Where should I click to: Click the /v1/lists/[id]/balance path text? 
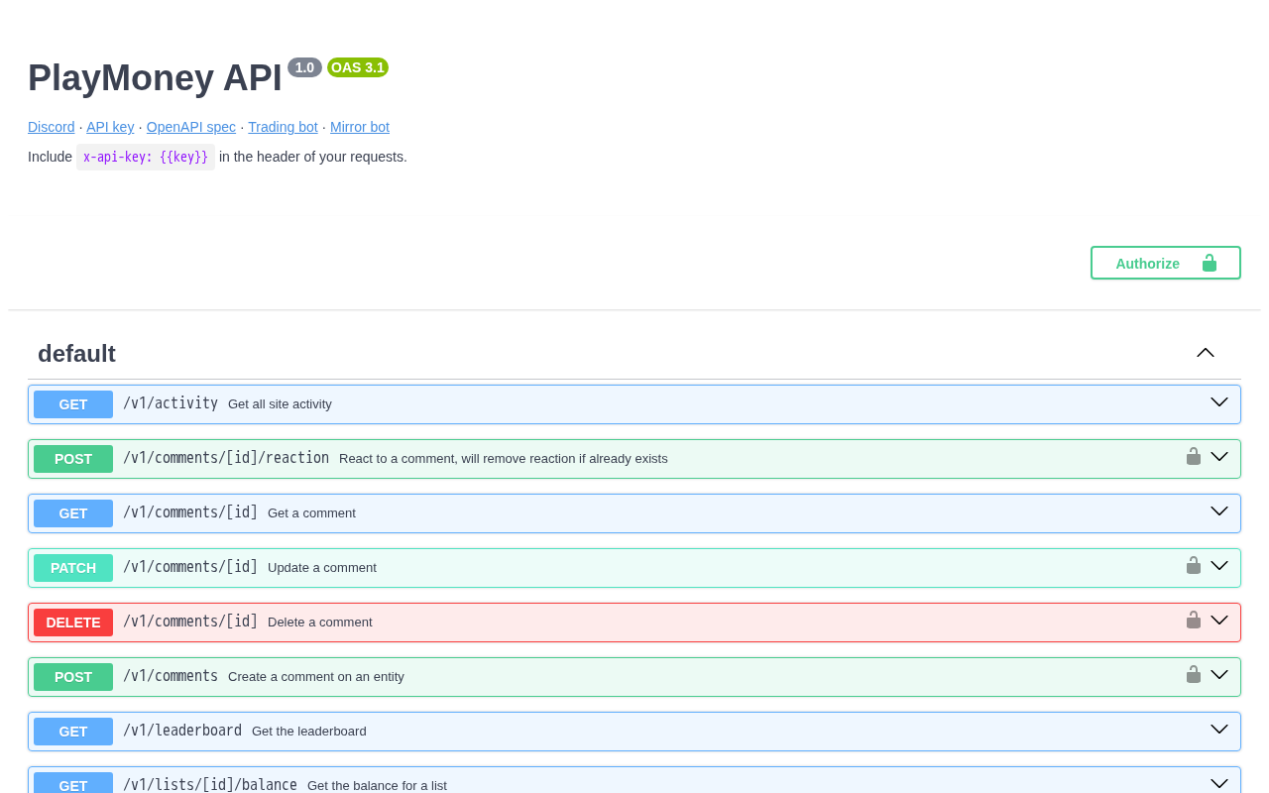point(210,784)
